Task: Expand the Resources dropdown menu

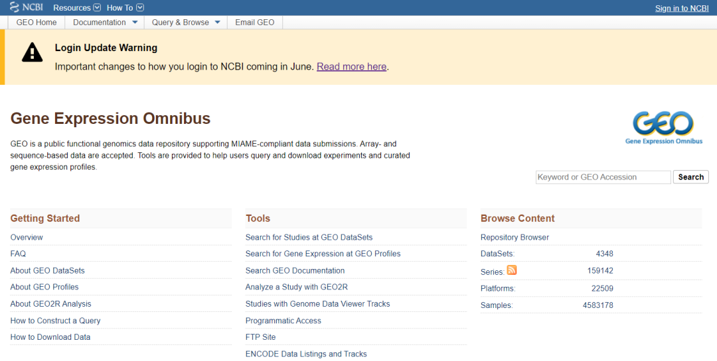Action: [x=77, y=8]
